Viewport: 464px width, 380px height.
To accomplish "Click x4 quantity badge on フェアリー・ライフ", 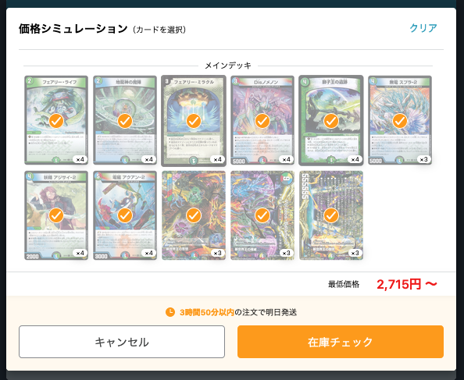I will [80, 159].
